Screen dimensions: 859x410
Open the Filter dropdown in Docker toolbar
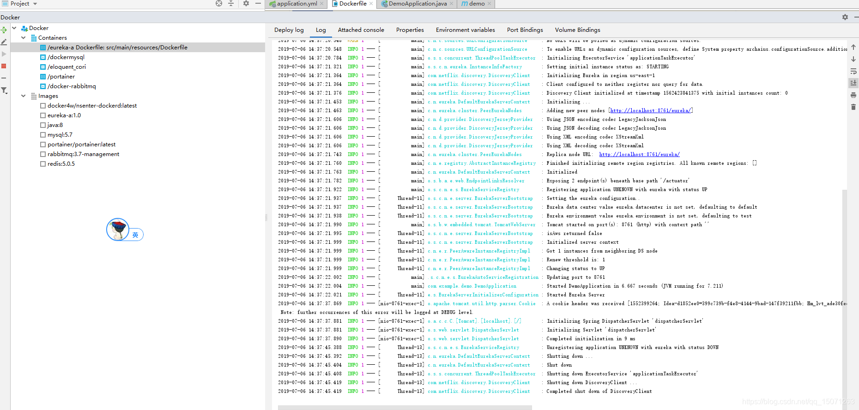pos(4,90)
